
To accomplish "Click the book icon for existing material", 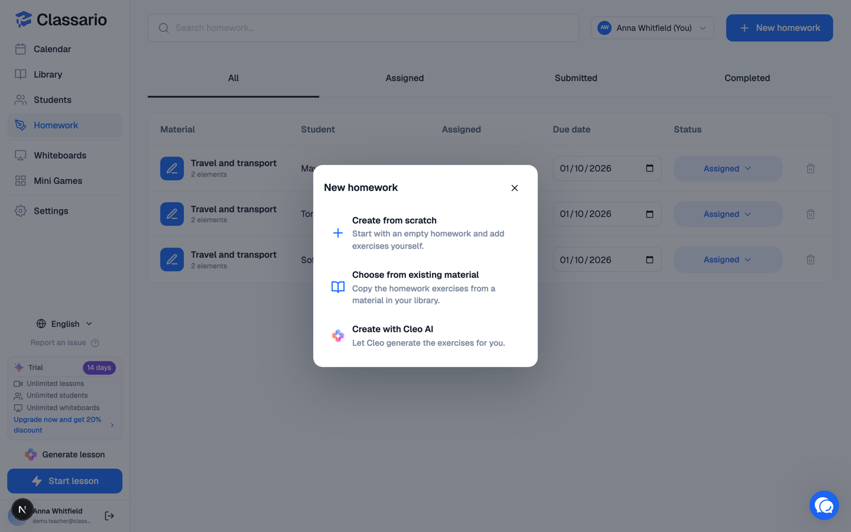I will (338, 287).
